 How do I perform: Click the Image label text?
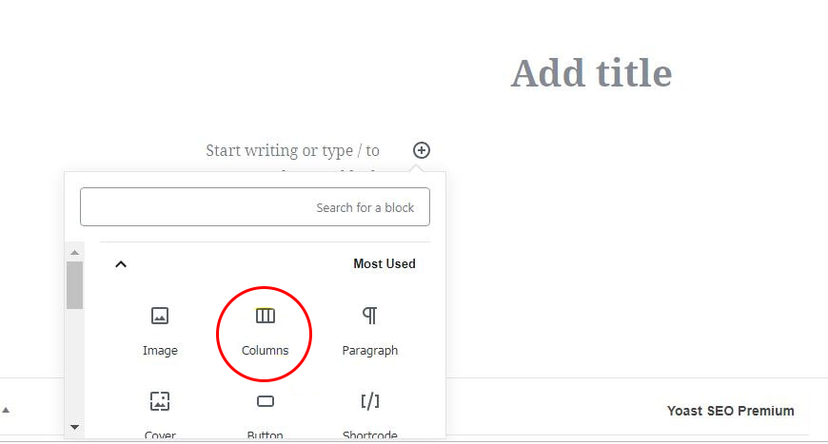[x=160, y=351]
